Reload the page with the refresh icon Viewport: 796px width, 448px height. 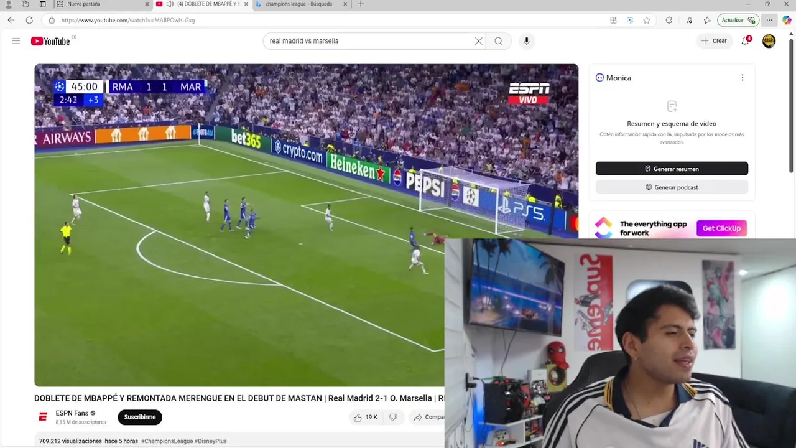tap(29, 20)
